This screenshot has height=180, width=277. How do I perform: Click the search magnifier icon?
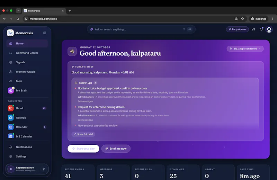pyautogui.click(x=184, y=29)
